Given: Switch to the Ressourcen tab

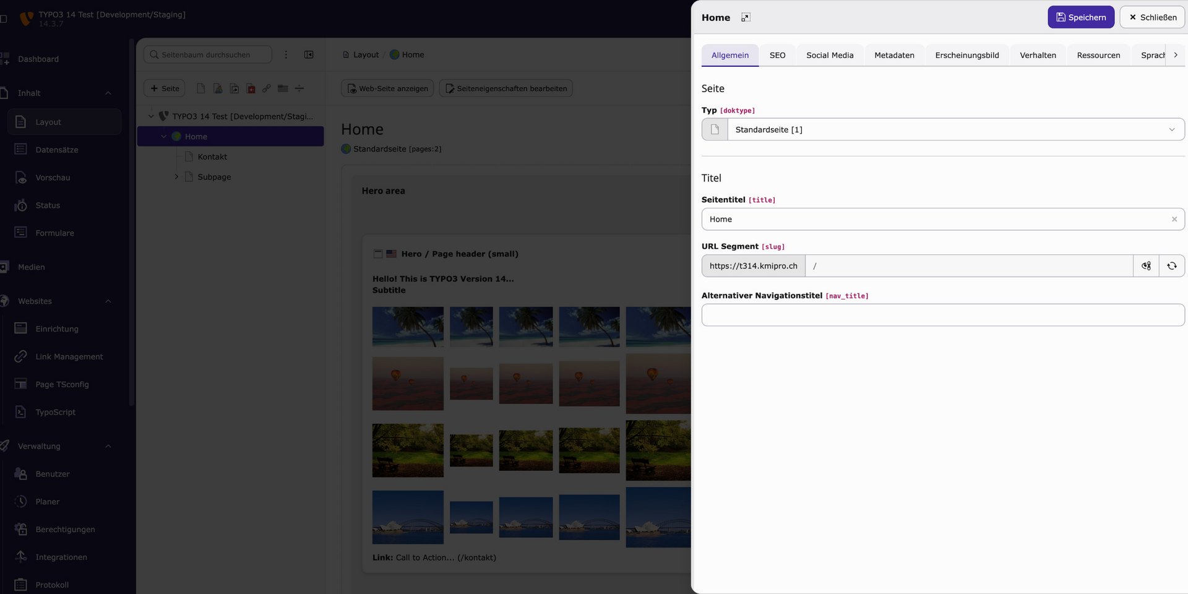Looking at the screenshot, I should click(1098, 55).
